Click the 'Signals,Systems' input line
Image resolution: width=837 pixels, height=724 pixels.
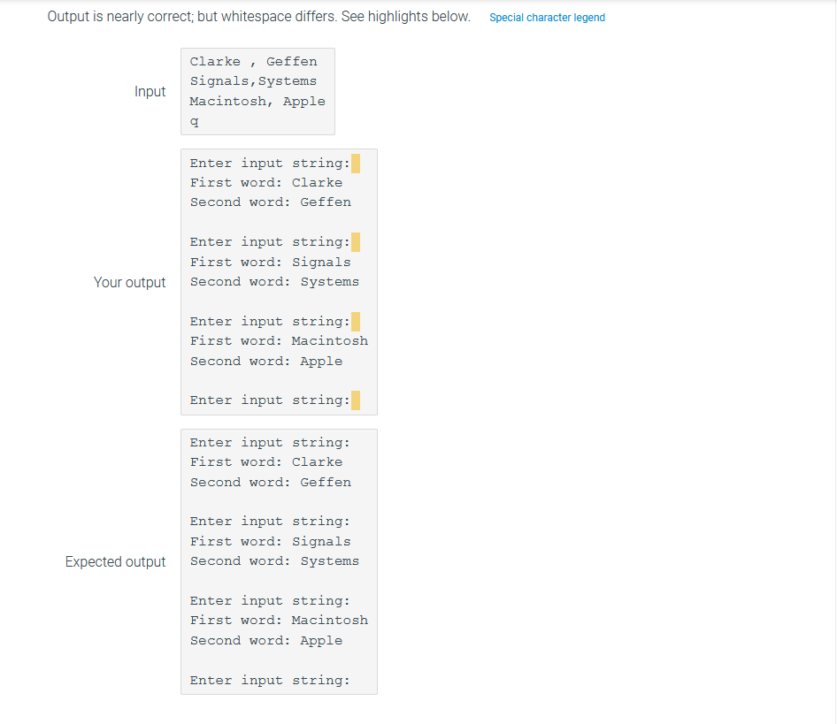[252, 80]
